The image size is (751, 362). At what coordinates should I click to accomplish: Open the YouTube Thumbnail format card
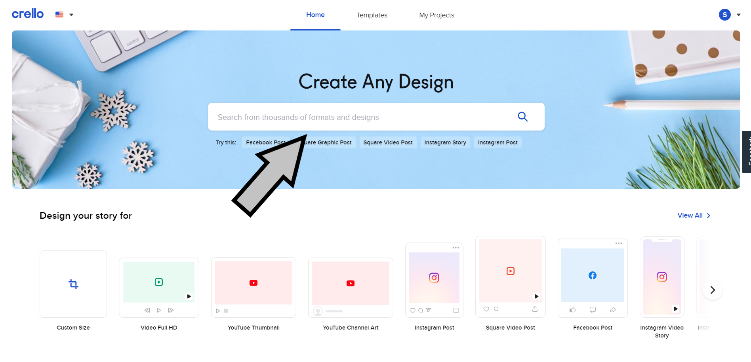pos(254,287)
